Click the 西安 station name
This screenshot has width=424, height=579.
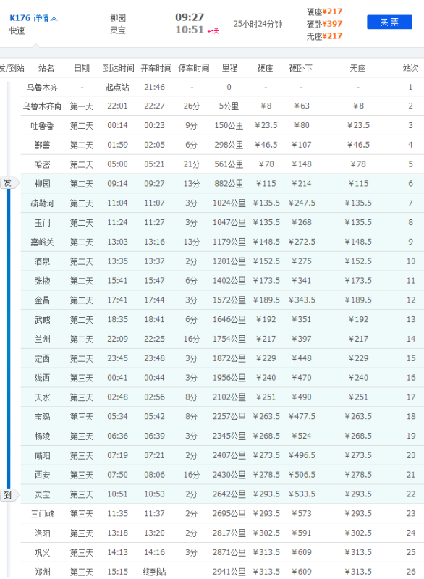tap(42, 475)
